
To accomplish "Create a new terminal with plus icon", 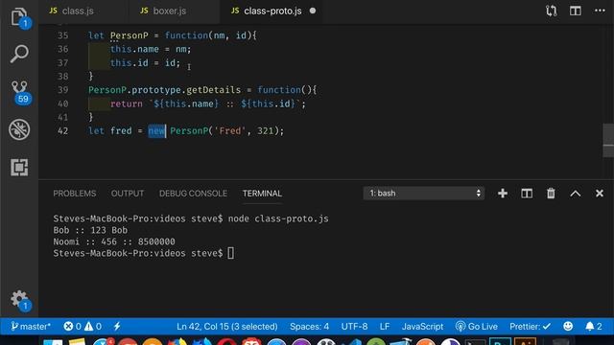I will point(503,194).
